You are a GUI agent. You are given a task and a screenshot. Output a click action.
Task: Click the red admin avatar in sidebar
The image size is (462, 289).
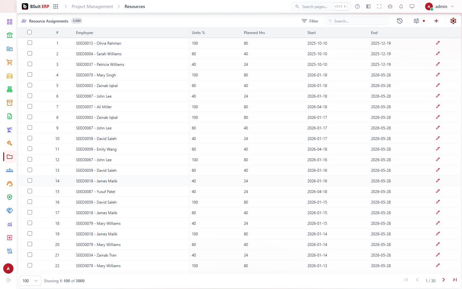[x=8, y=268]
